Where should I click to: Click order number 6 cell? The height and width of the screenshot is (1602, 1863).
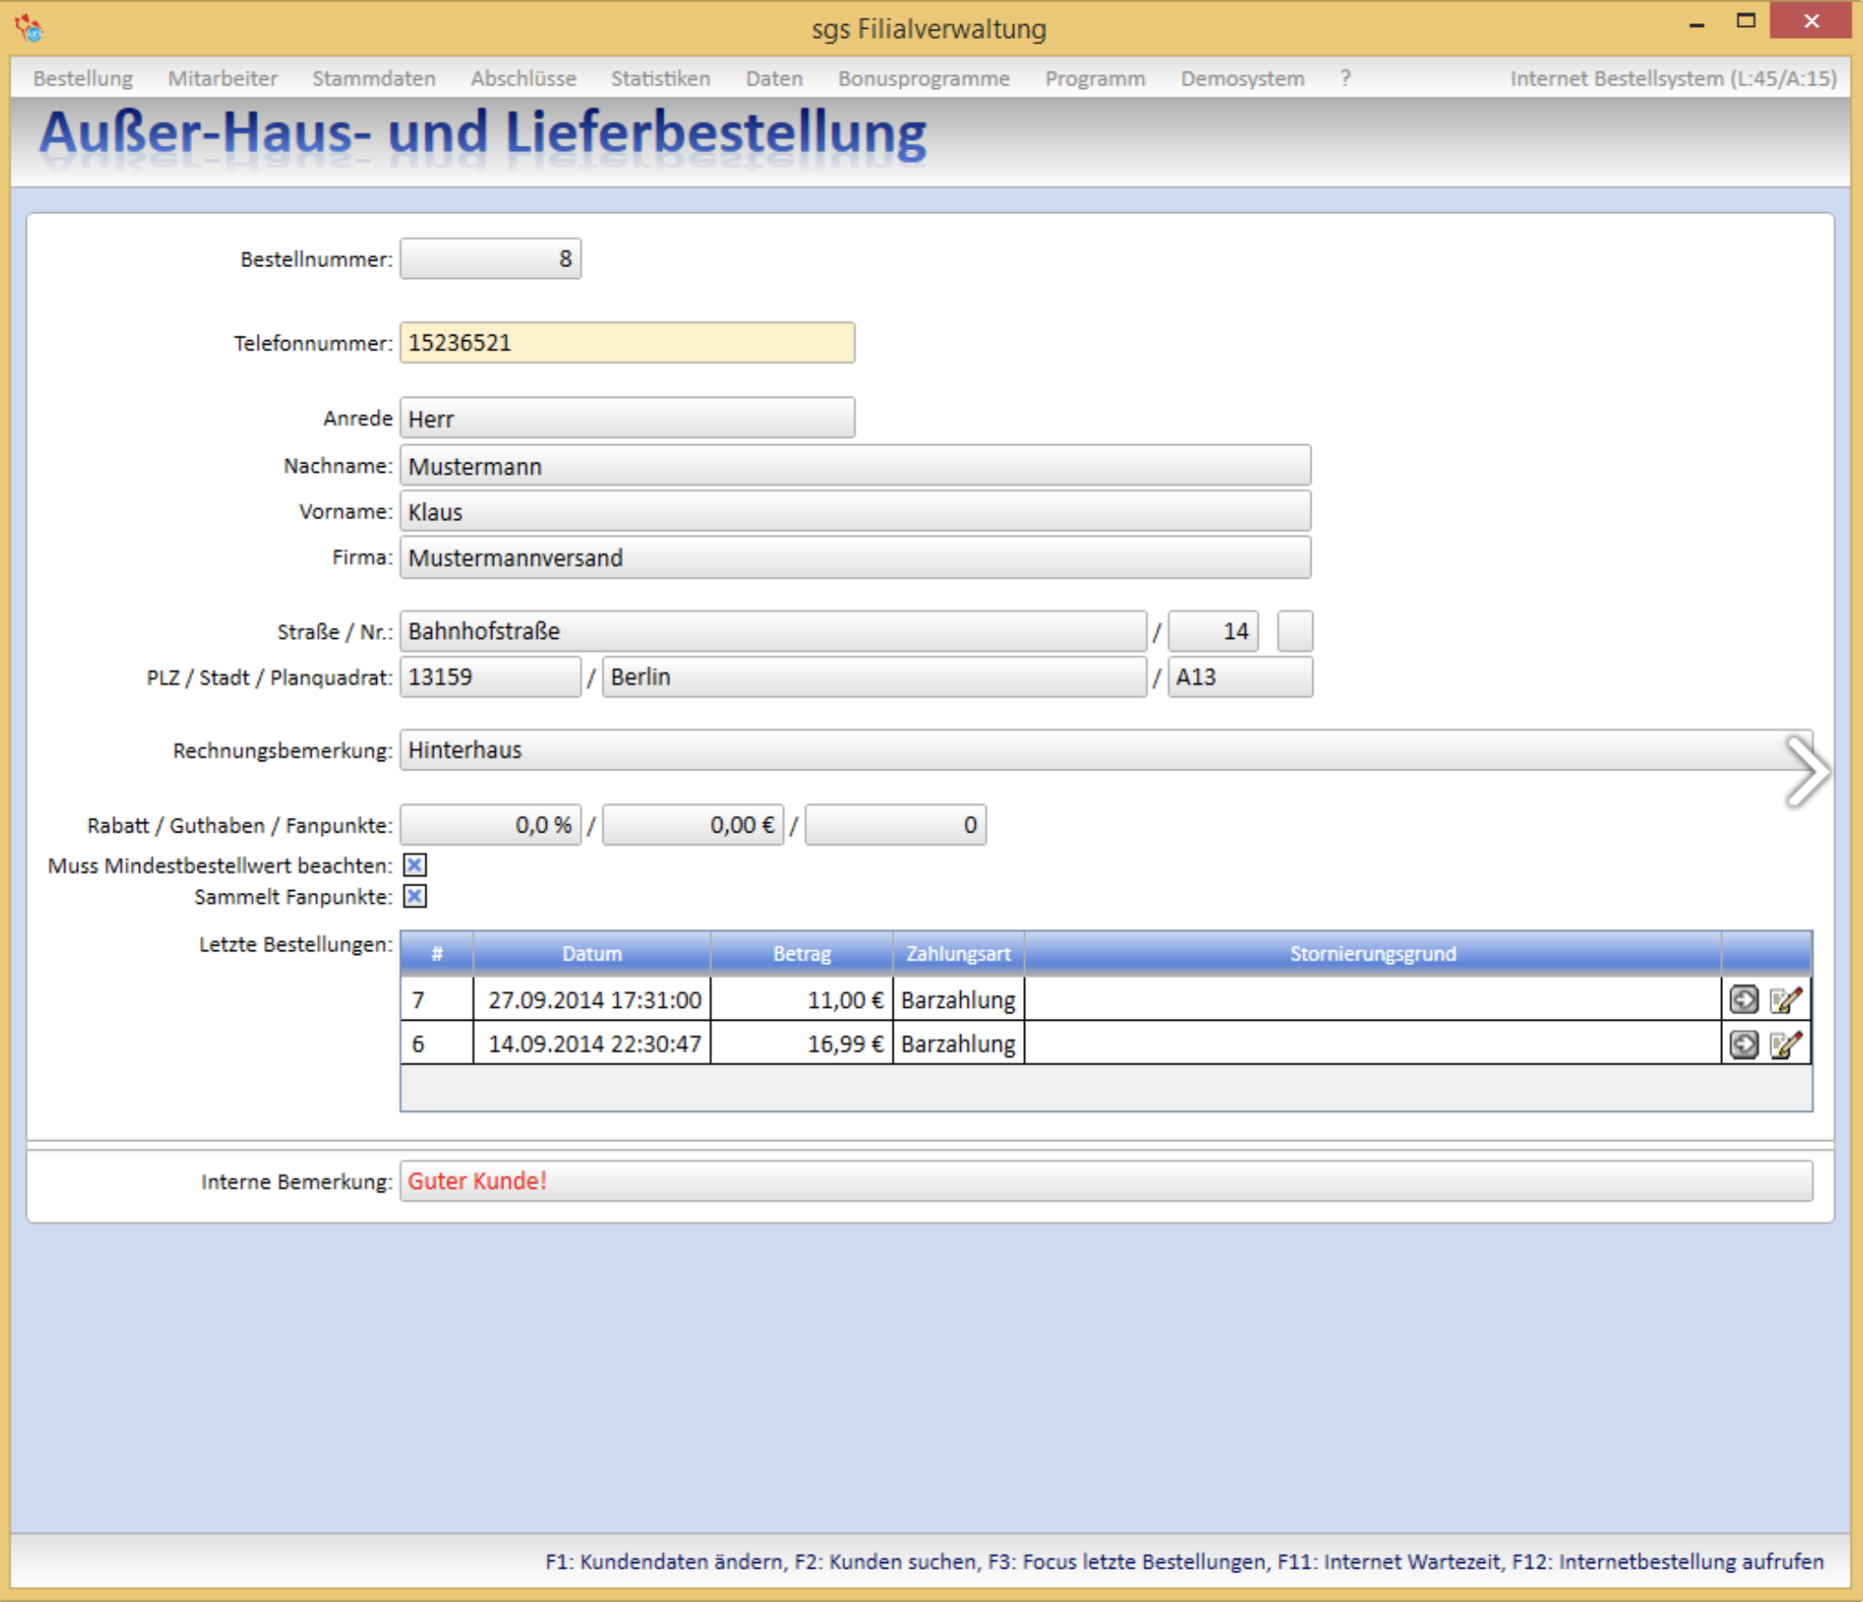(437, 1044)
